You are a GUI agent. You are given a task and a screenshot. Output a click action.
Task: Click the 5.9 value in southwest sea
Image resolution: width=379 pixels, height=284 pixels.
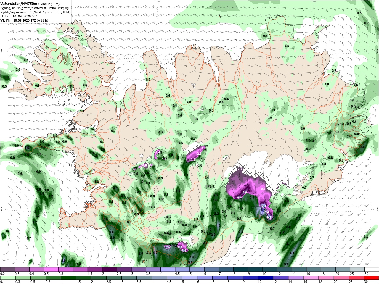pyautogui.click(x=63, y=261)
